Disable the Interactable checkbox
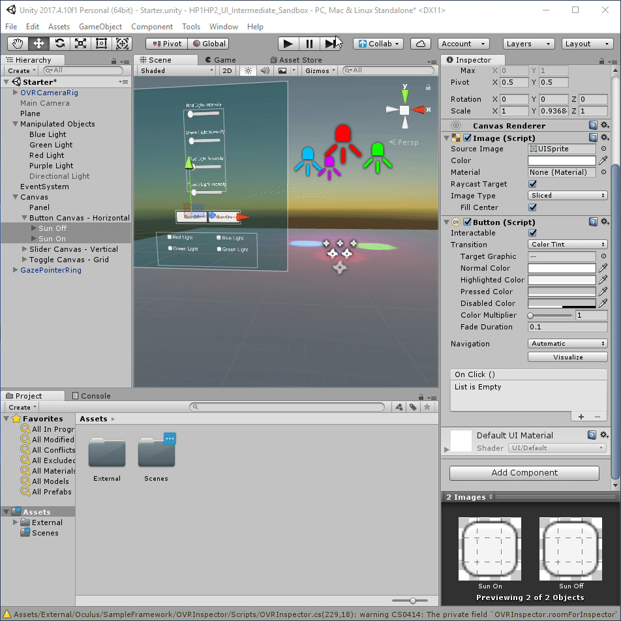The height and width of the screenshot is (621, 621). click(532, 233)
